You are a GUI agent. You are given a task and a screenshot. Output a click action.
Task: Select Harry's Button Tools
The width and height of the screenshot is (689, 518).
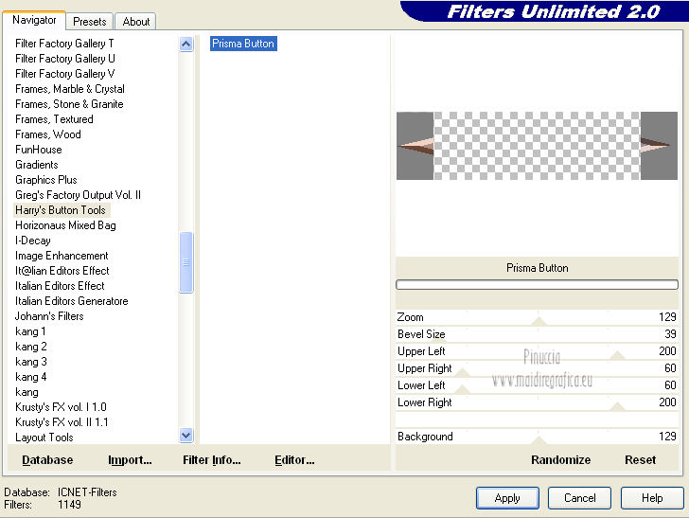click(61, 210)
